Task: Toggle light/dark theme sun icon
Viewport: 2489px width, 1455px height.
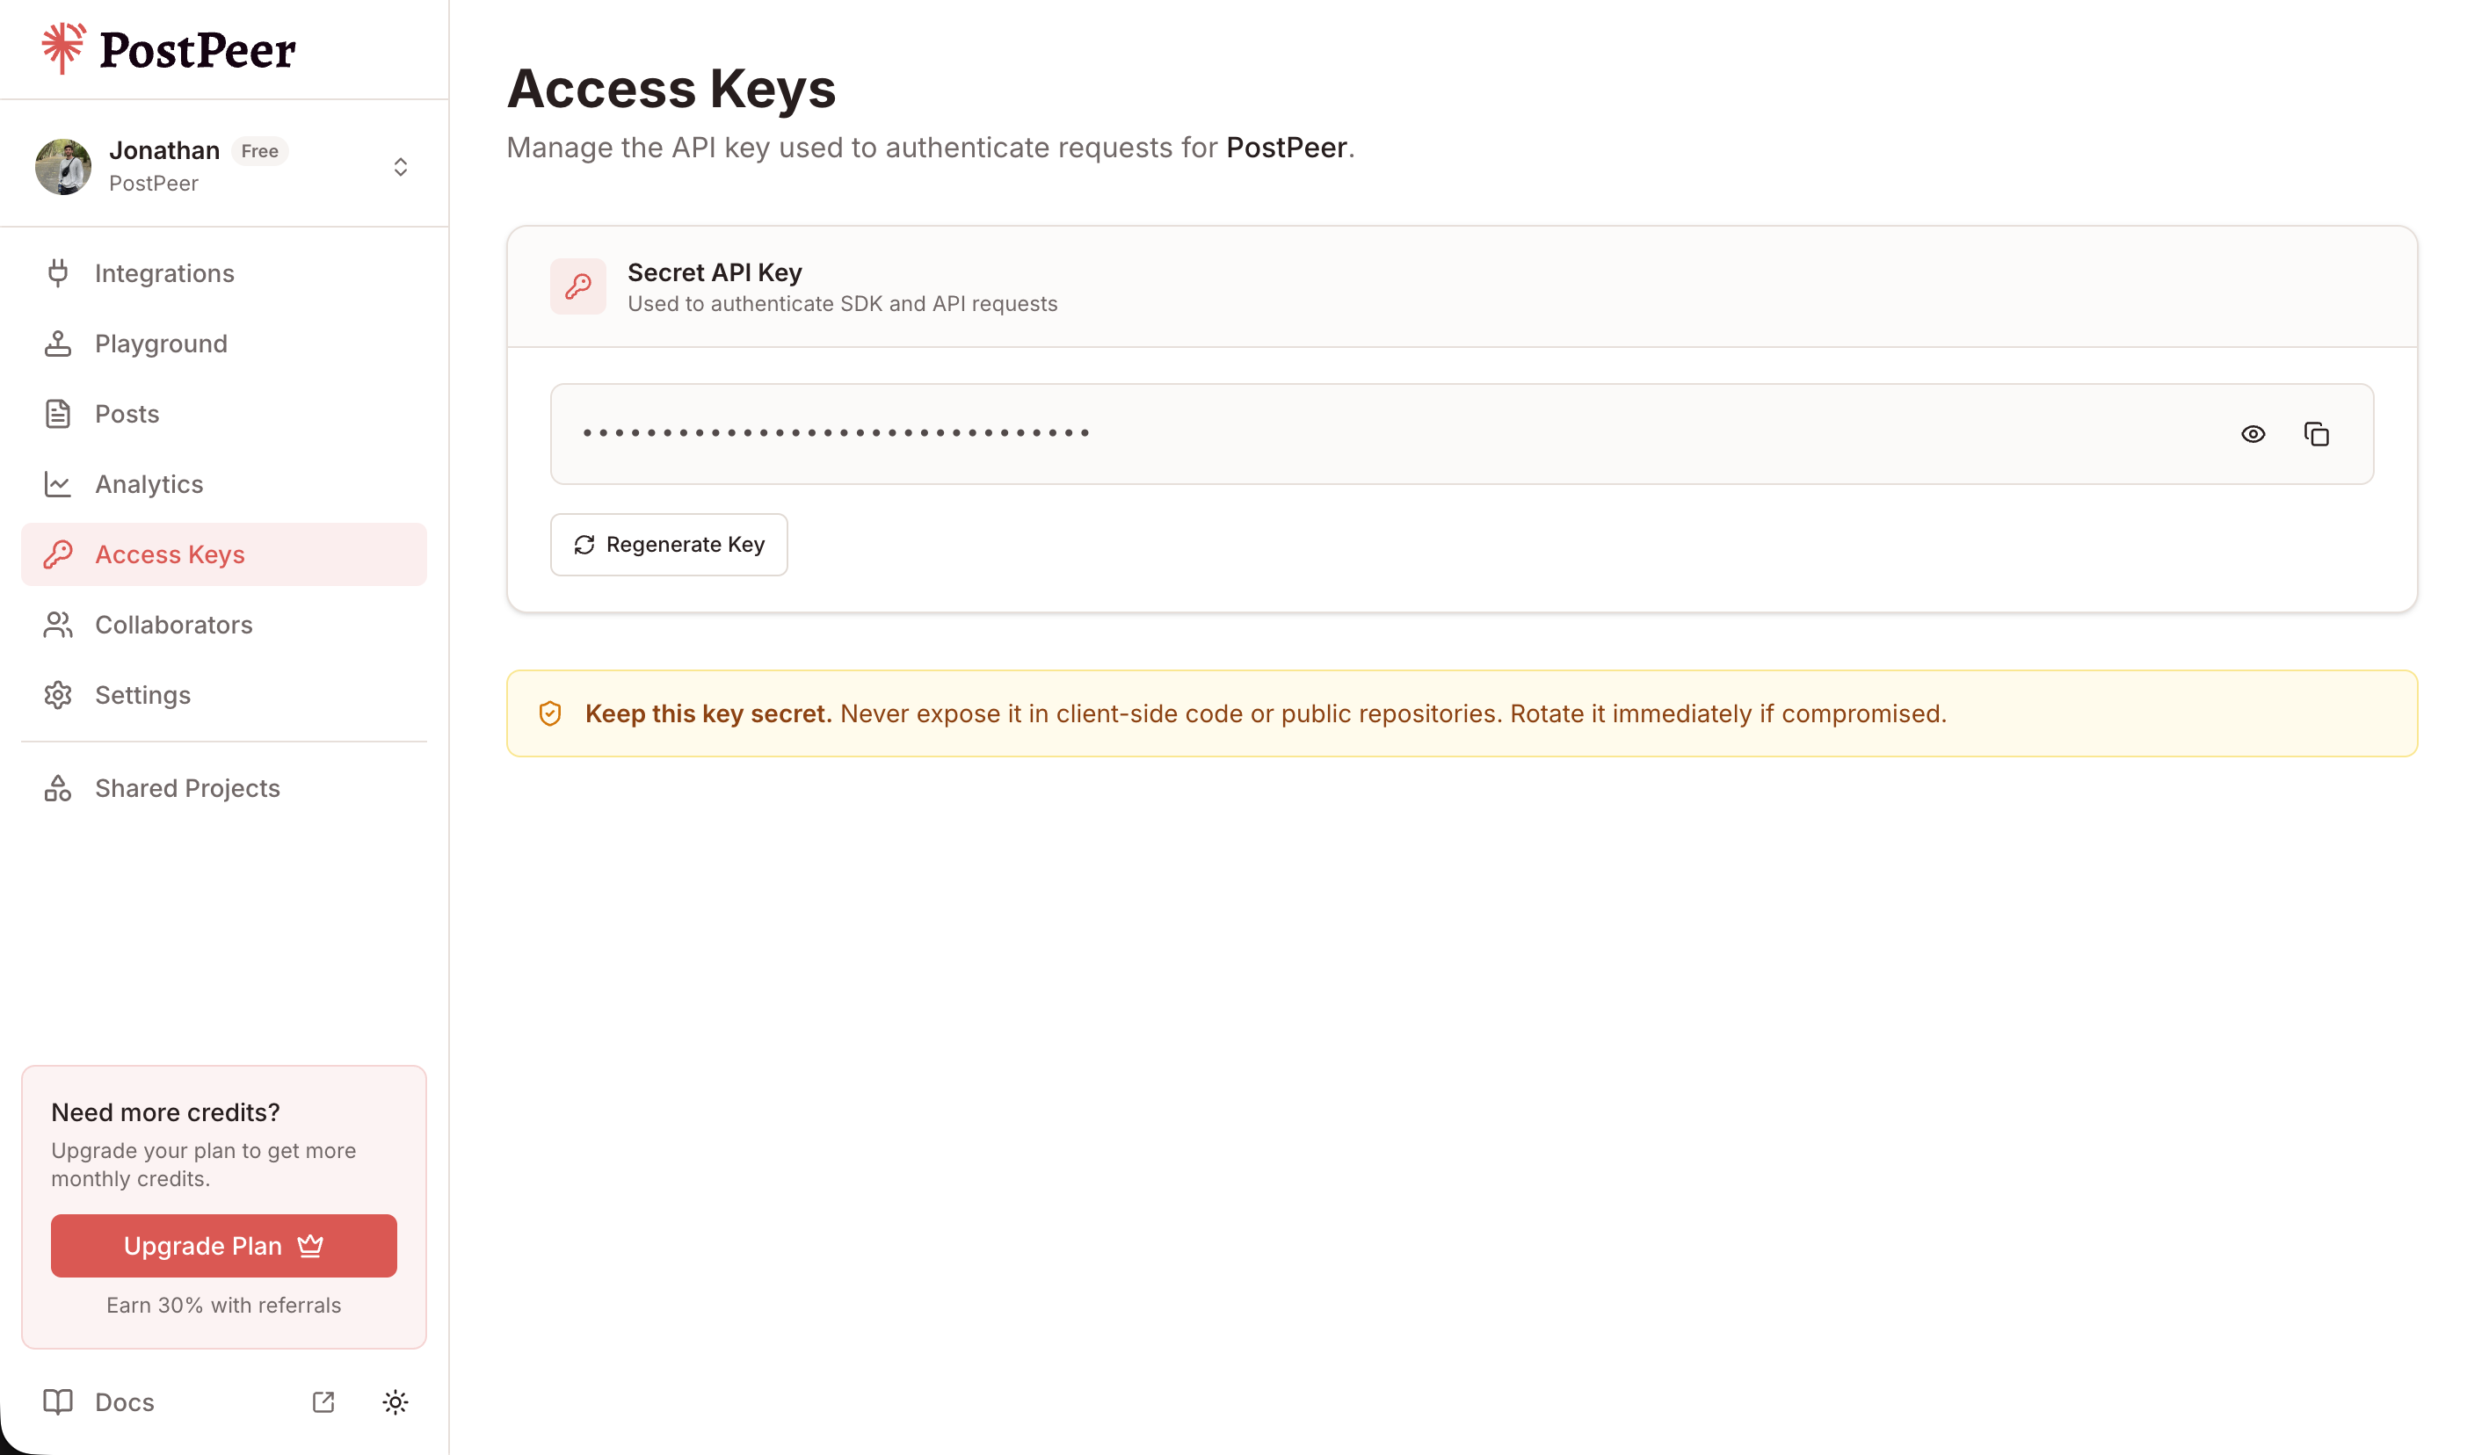Action: pos(395,1401)
